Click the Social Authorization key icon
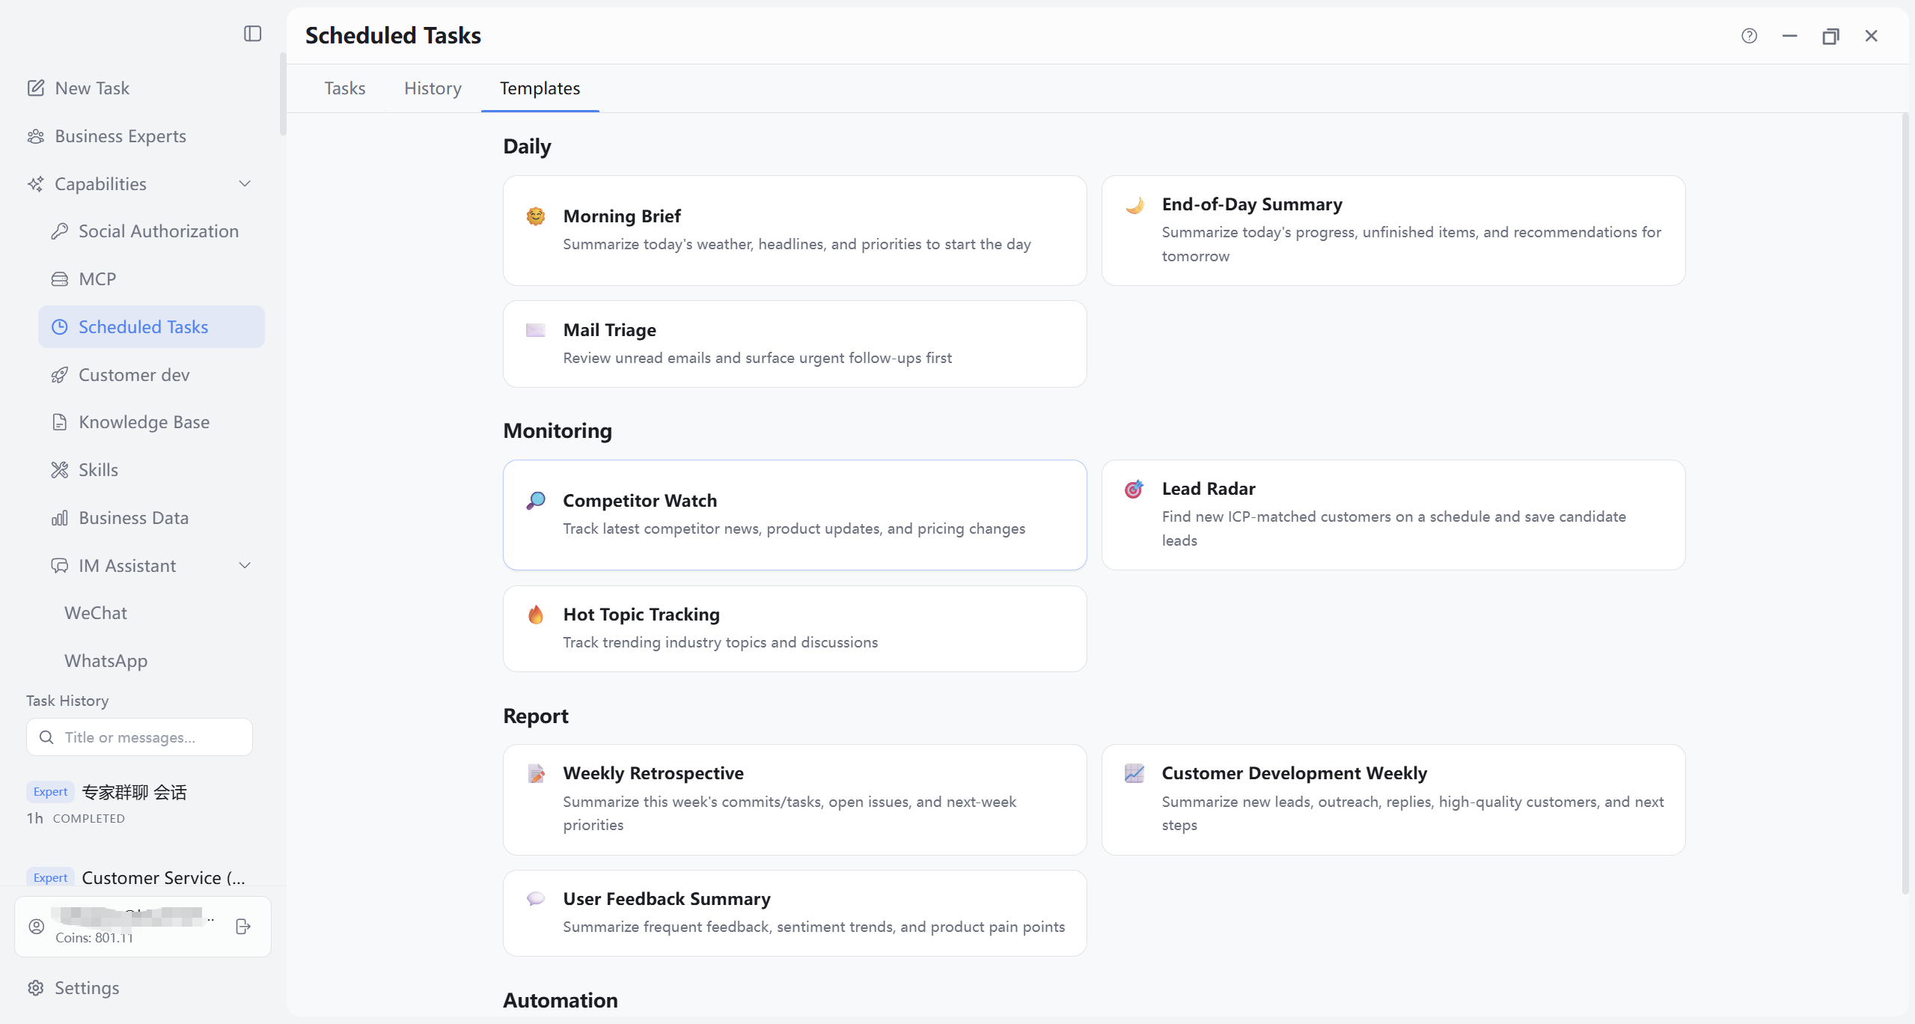This screenshot has width=1915, height=1024. (60, 231)
